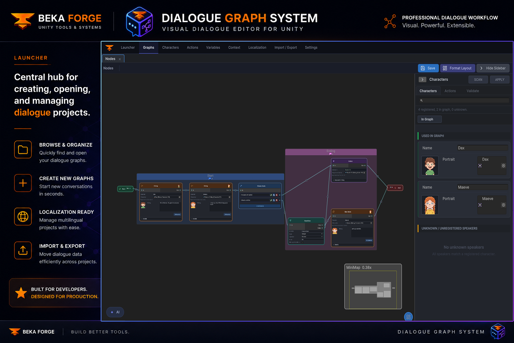Click the Condition node True output port
The width and height of the screenshot is (514, 343).
tap(322, 225)
